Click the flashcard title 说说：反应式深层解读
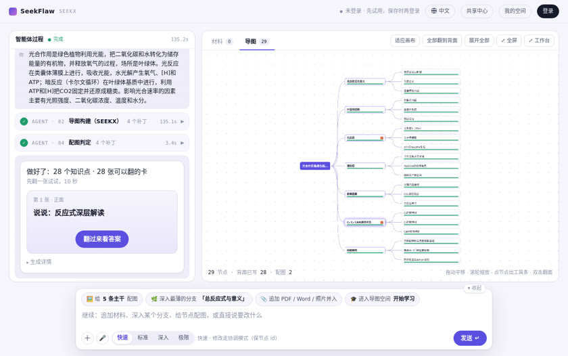Image resolution: width=568 pixels, height=356 pixels. click(x=69, y=213)
